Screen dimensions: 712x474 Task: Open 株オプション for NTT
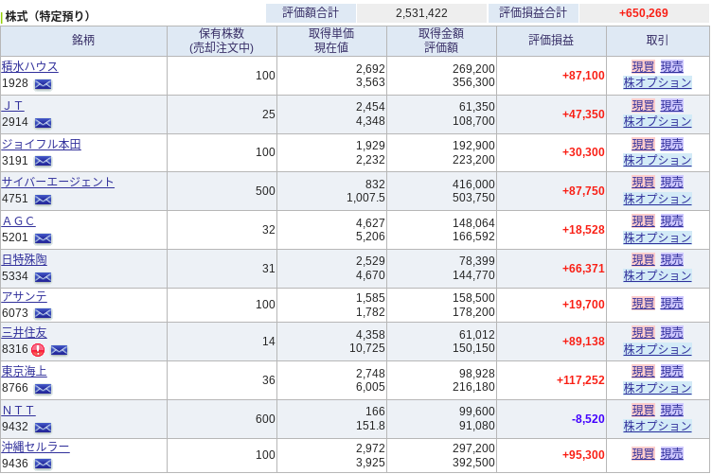[657, 426]
